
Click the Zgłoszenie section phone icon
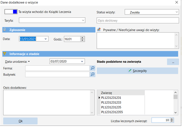pos(5,29)
